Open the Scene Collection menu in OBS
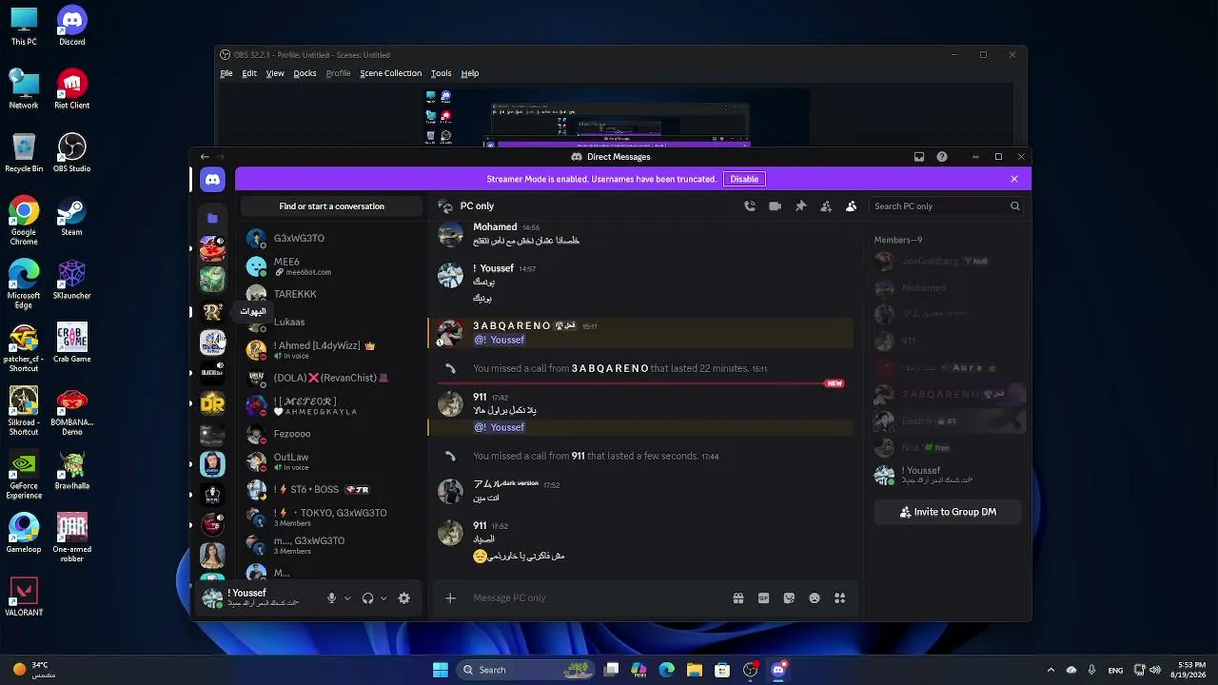Viewport: 1218px width, 685px height. point(390,73)
